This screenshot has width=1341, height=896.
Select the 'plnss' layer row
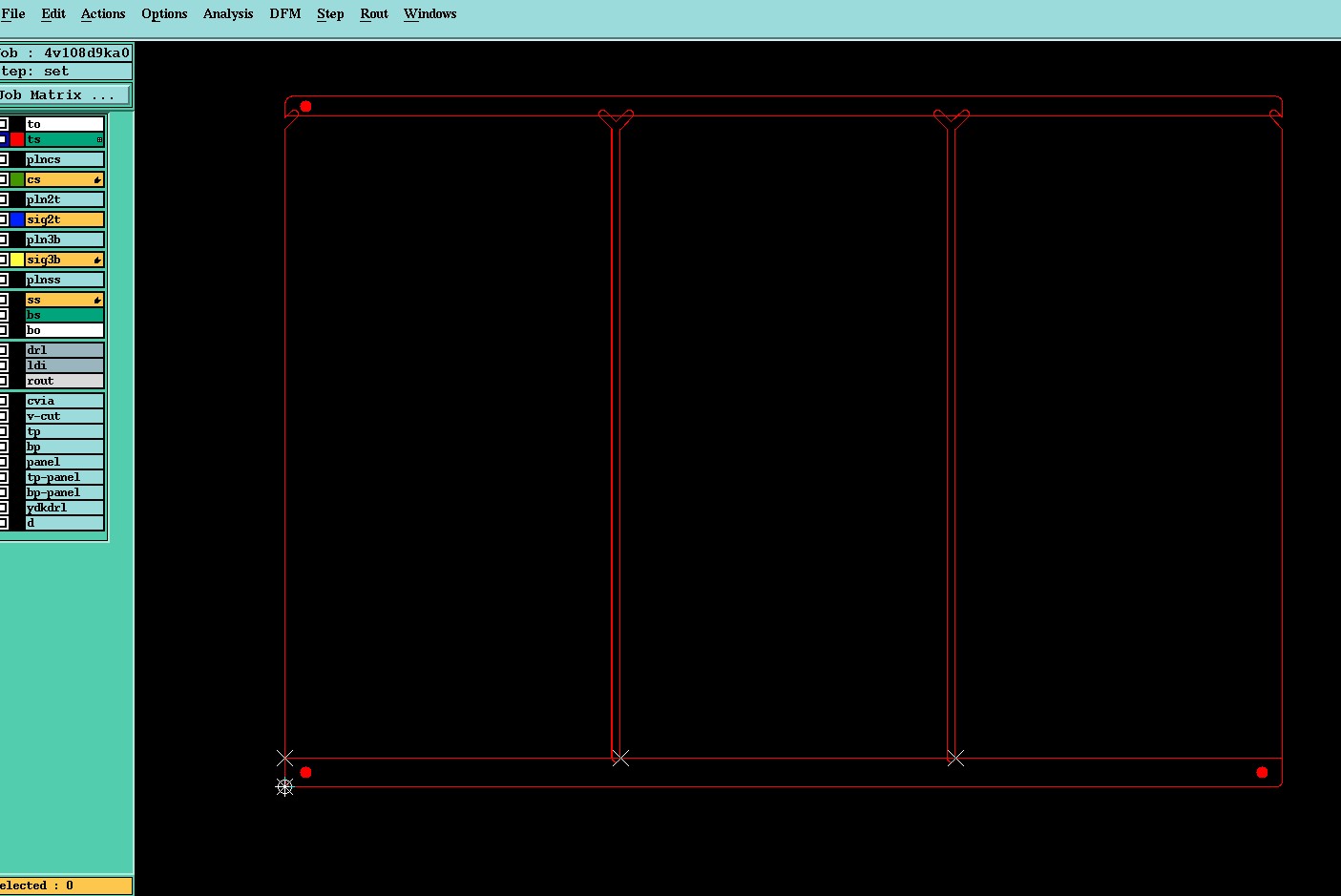(x=64, y=280)
